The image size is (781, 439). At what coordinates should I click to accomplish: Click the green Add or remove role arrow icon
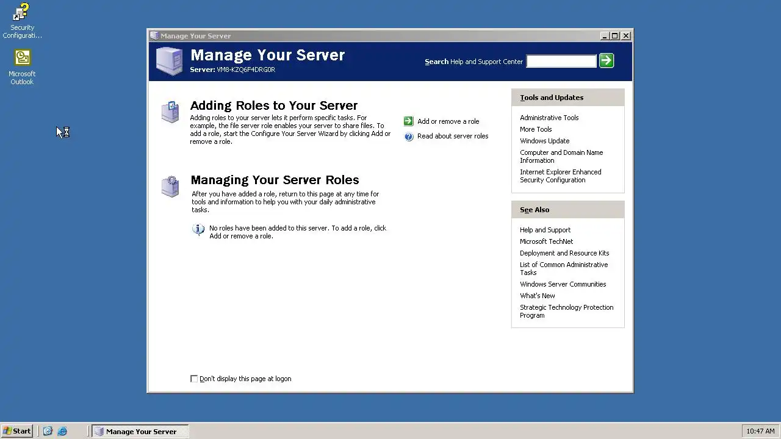pyautogui.click(x=409, y=121)
